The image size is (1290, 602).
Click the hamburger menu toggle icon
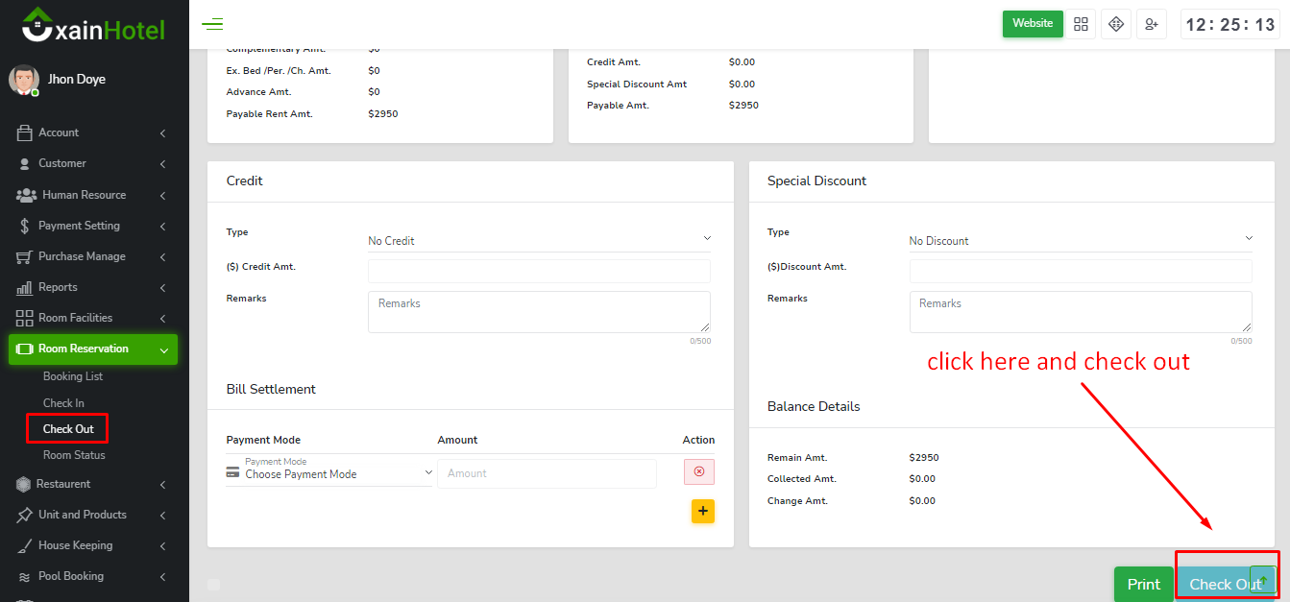point(212,24)
